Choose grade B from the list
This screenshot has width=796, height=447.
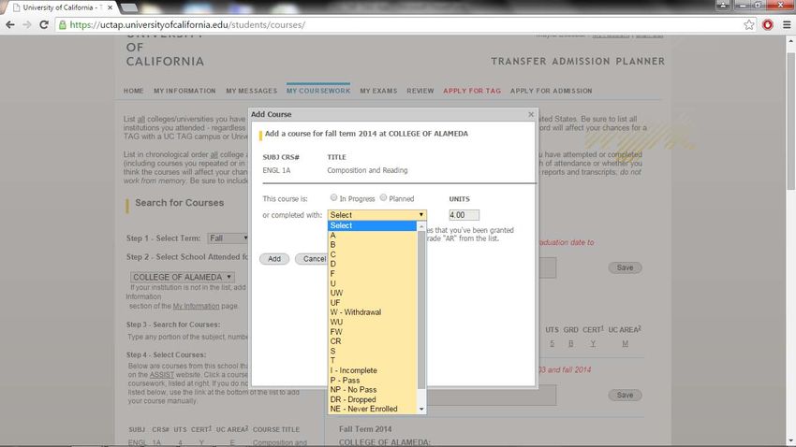(x=372, y=245)
